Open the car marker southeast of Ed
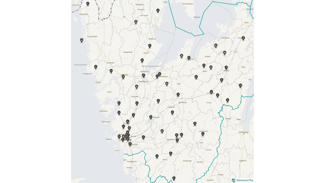 tap(136, 22)
